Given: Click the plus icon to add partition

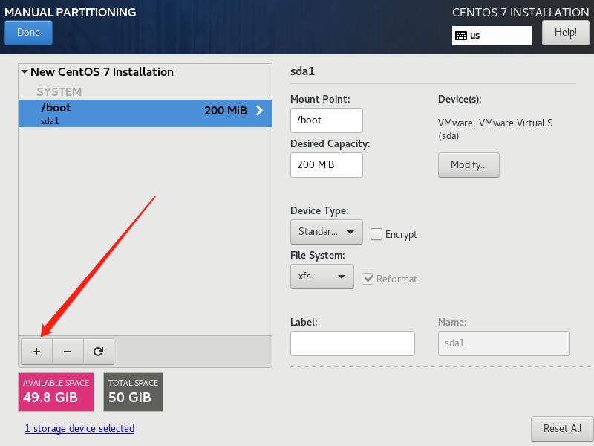Looking at the screenshot, I should 36,351.
